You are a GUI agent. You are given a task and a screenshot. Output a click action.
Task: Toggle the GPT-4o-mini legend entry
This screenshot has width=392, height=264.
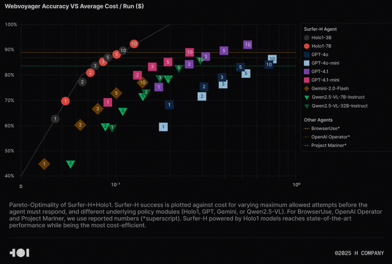pos(321,63)
